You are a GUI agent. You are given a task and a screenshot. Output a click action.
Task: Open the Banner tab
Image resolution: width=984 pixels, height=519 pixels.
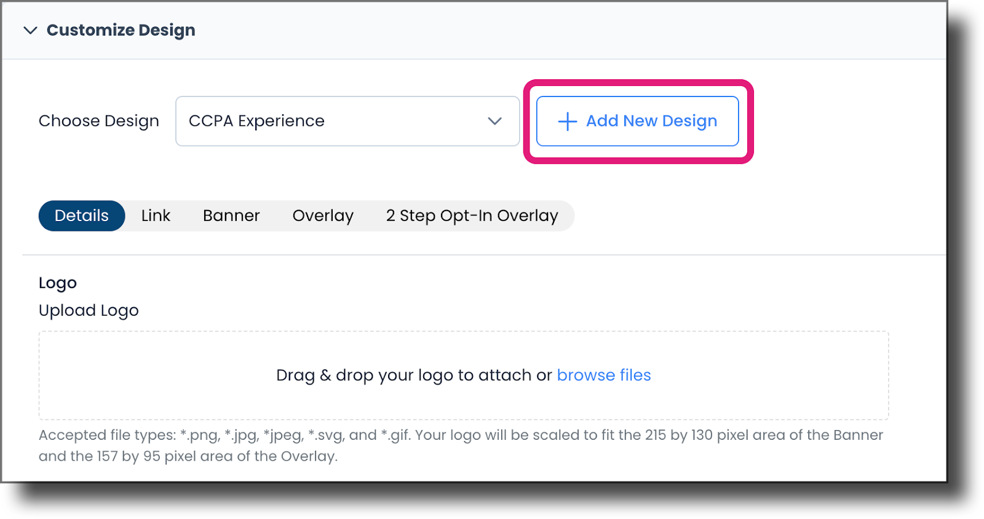tap(231, 216)
